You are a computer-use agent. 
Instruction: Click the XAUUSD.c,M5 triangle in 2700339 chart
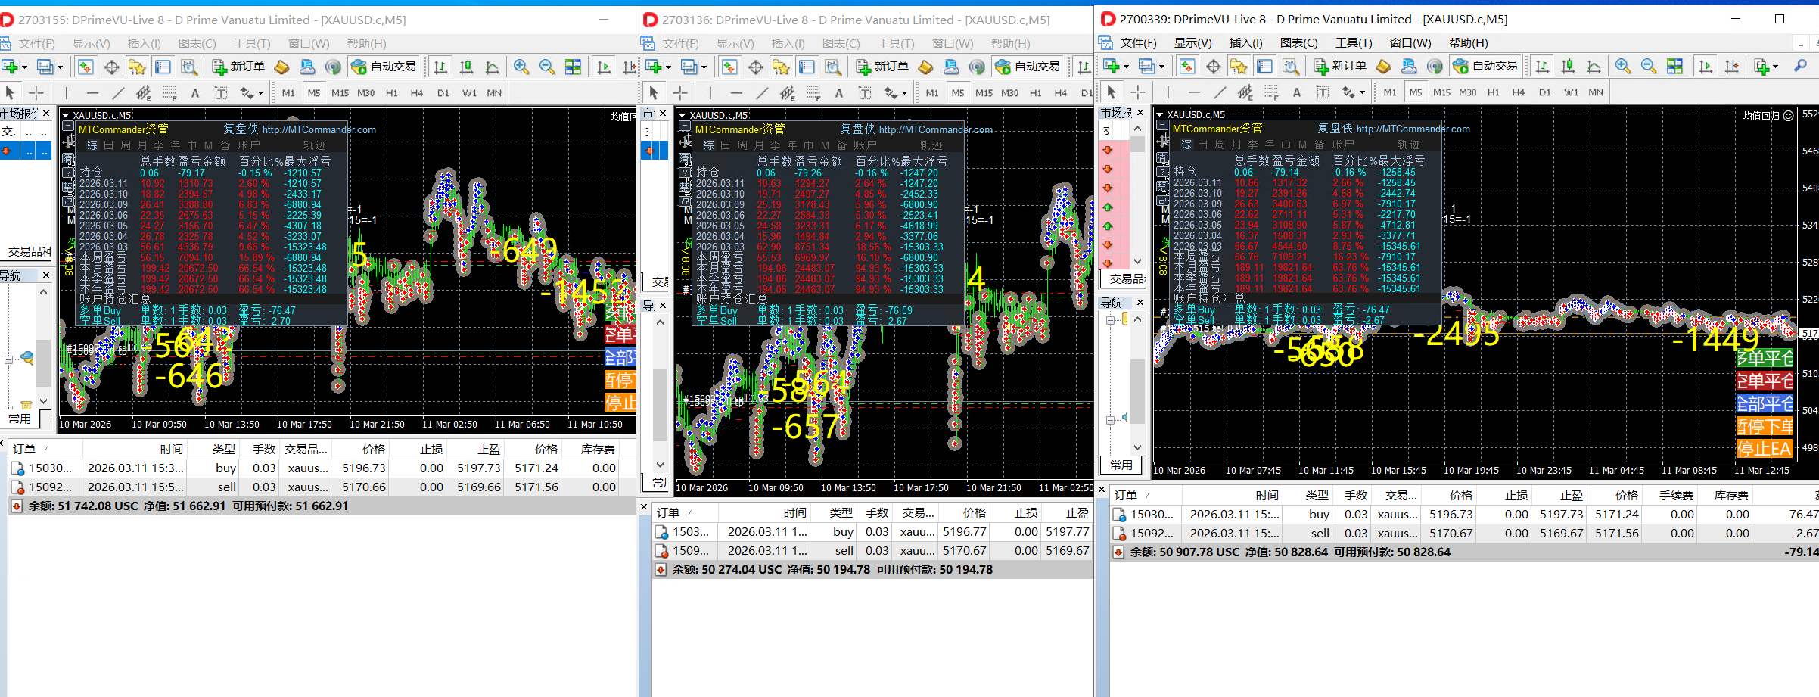point(1160,115)
